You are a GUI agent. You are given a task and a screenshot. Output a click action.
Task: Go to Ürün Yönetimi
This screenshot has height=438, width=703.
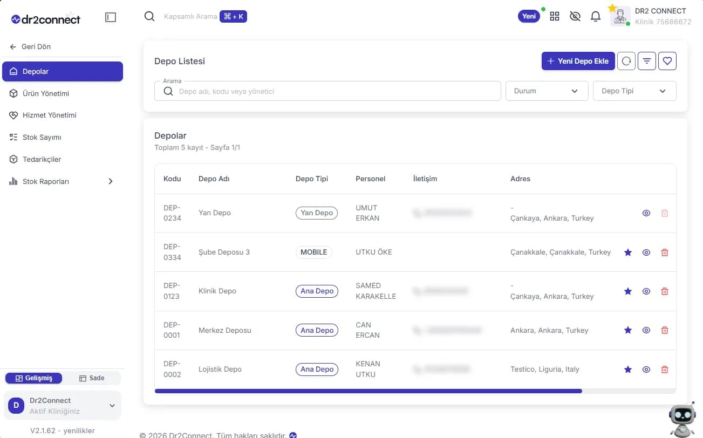63,93
